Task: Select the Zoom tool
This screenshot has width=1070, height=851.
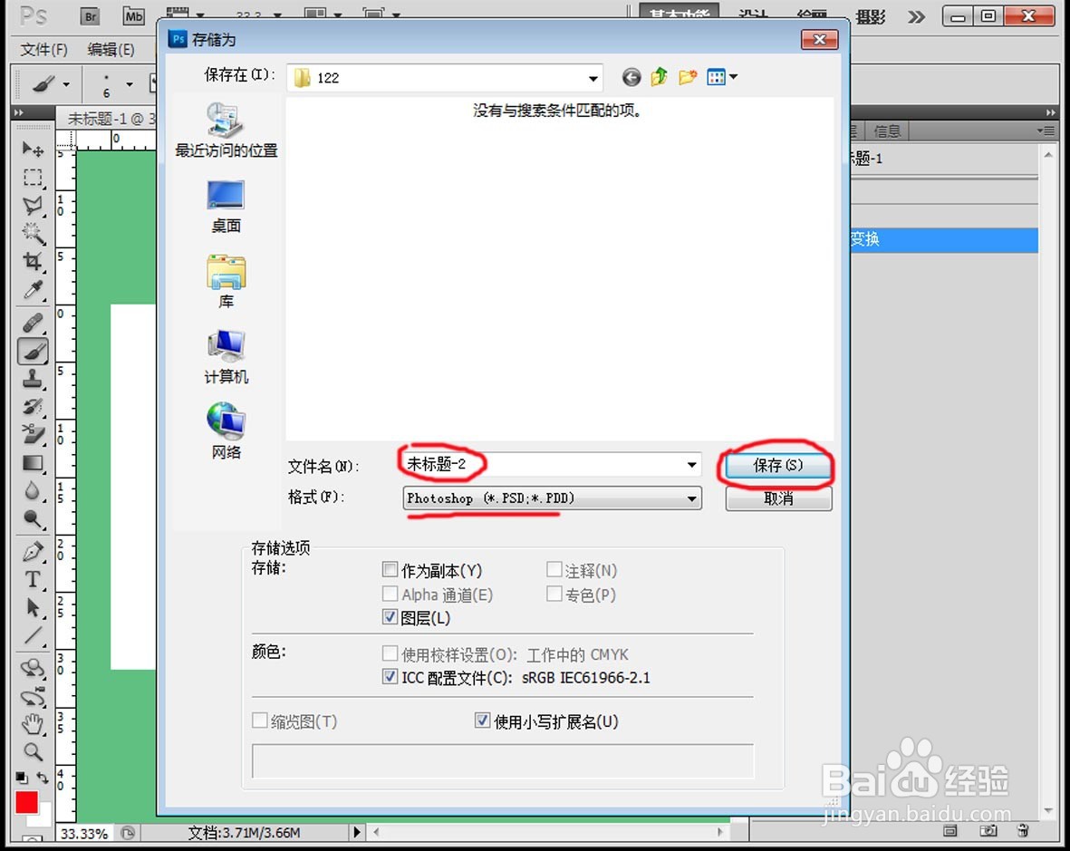Action: coord(33,751)
